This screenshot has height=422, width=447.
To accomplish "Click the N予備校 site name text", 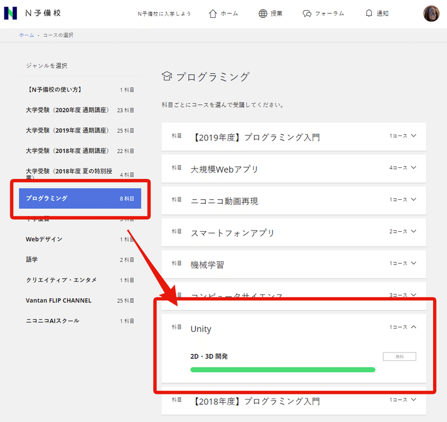I will click(43, 13).
